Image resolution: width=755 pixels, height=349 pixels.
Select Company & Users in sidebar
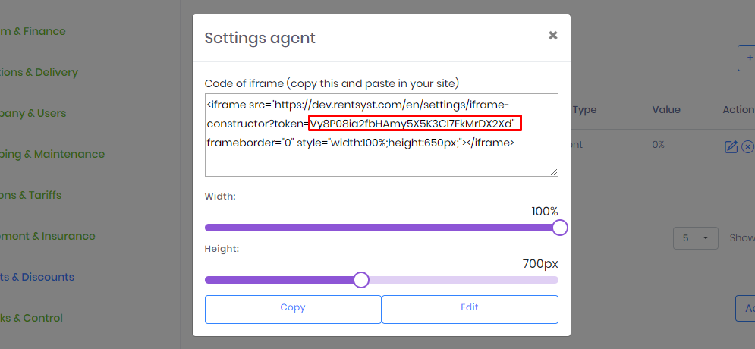coord(33,113)
